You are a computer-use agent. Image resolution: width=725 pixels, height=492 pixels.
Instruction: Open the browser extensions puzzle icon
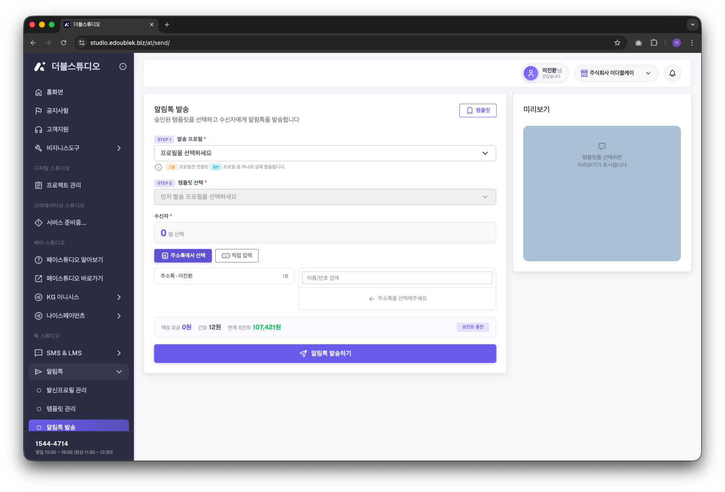(x=654, y=43)
